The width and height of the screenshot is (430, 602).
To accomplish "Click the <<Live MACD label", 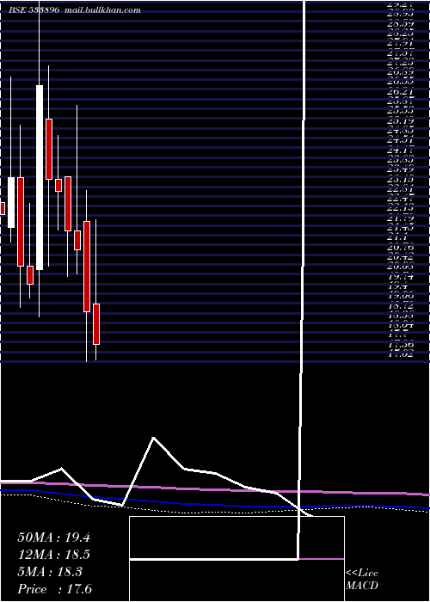I will click(x=362, y=579).
